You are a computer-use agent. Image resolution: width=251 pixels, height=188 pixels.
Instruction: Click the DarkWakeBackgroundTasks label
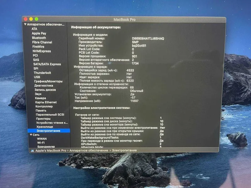(100, 138)
